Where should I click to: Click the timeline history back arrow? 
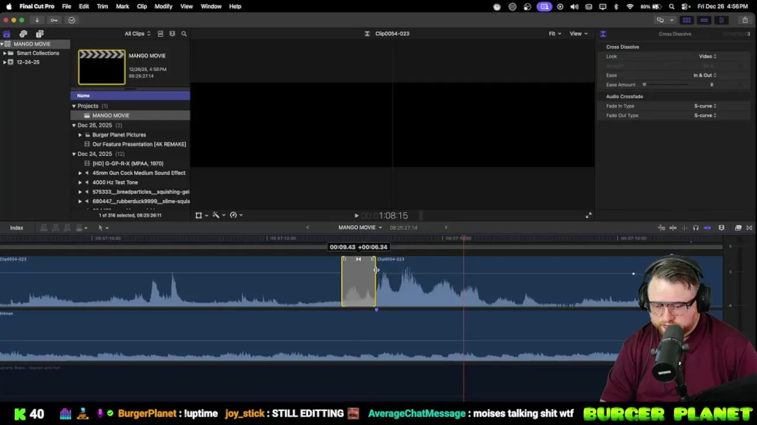[x=308, y=227]
